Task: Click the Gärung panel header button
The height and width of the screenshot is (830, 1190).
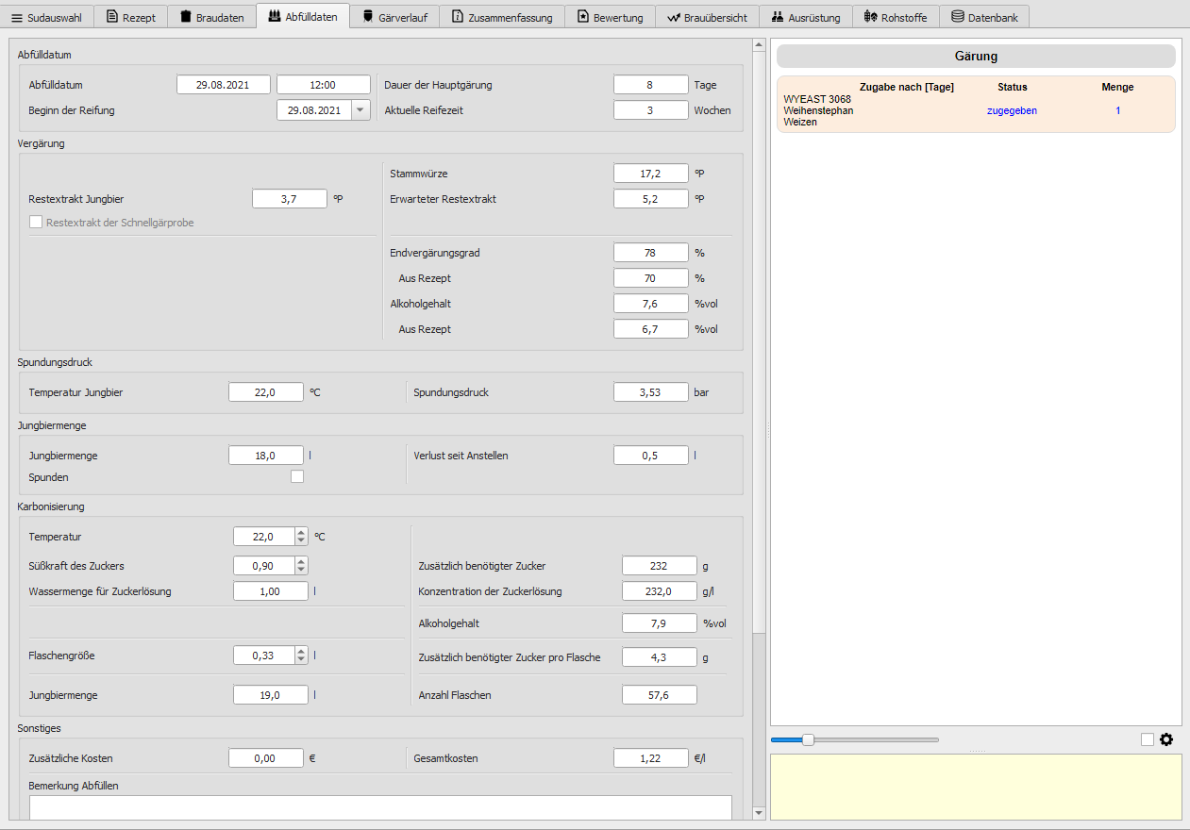Action: [x=976, y=57]
